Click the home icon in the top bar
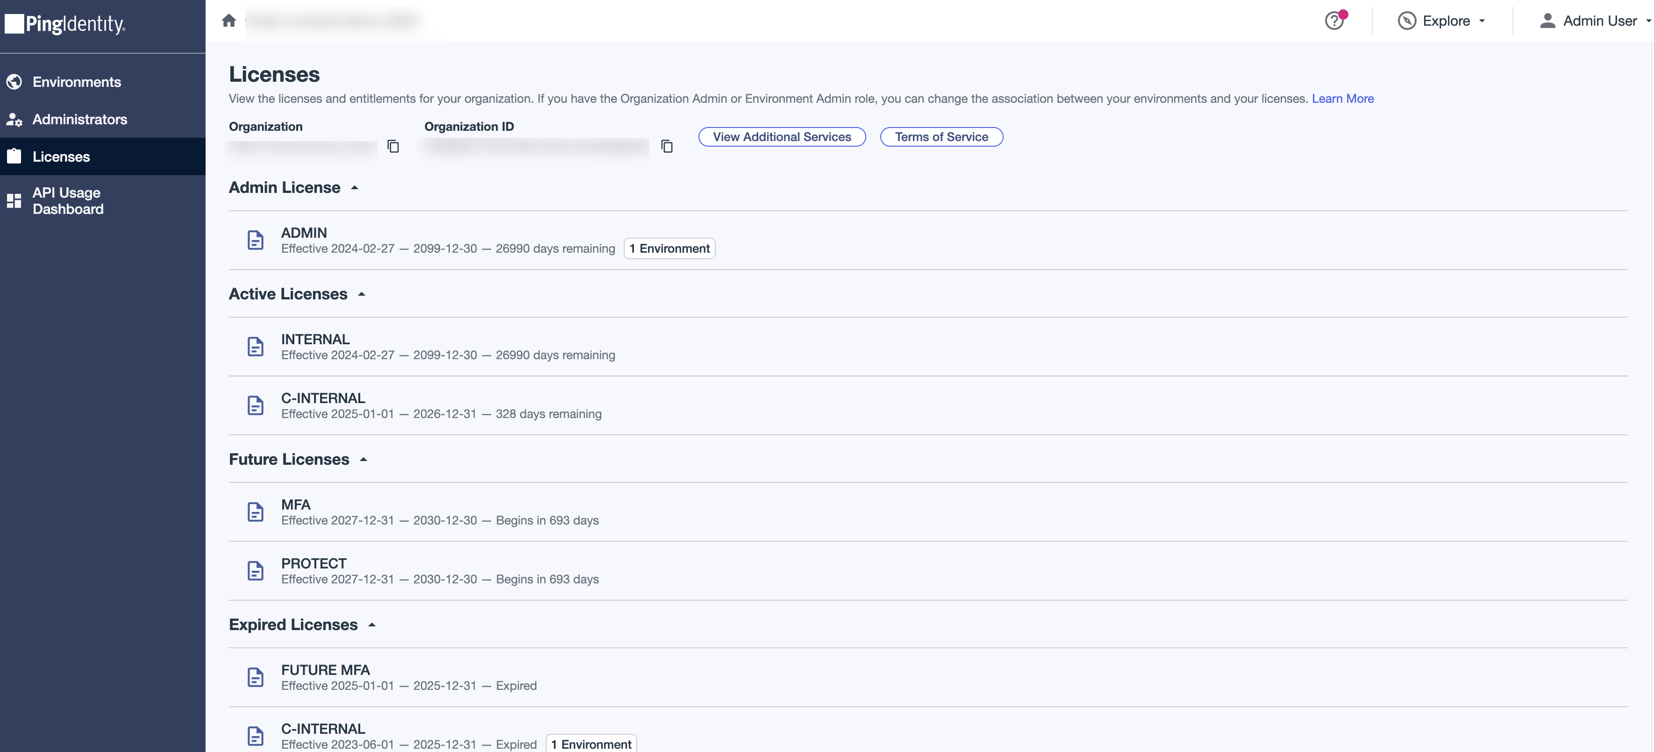 coord(229,20)
